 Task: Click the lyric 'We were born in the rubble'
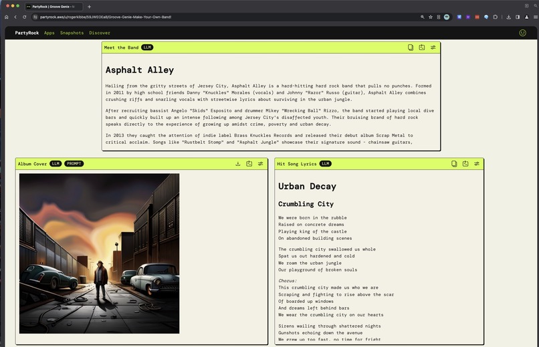[312, 218]
